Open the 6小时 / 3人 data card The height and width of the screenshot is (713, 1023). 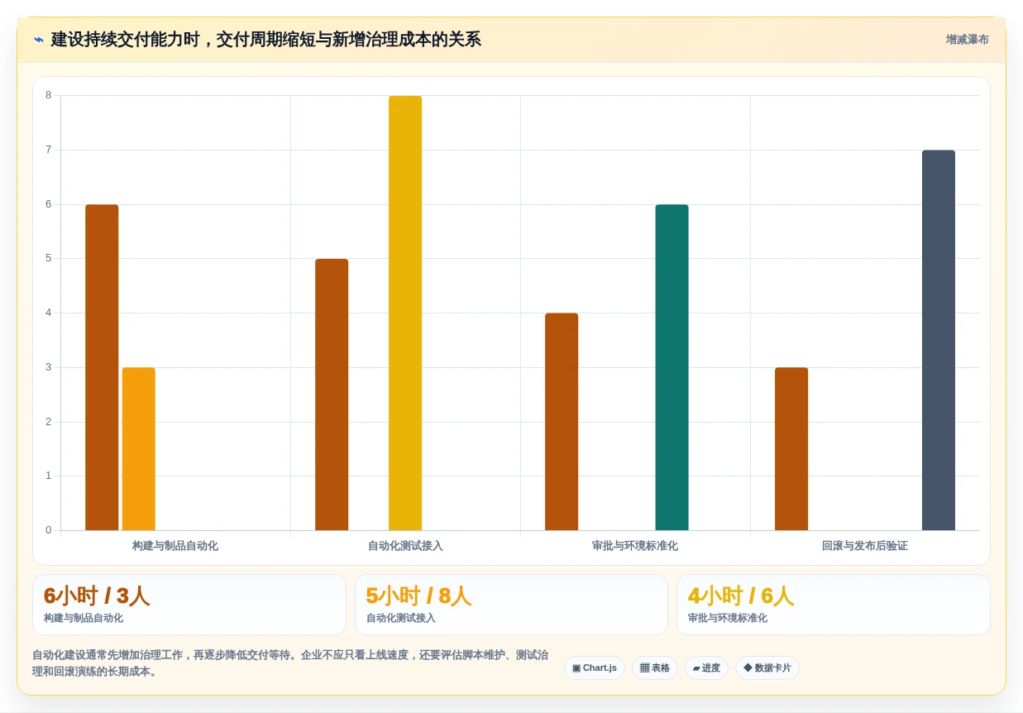point(189,605)
